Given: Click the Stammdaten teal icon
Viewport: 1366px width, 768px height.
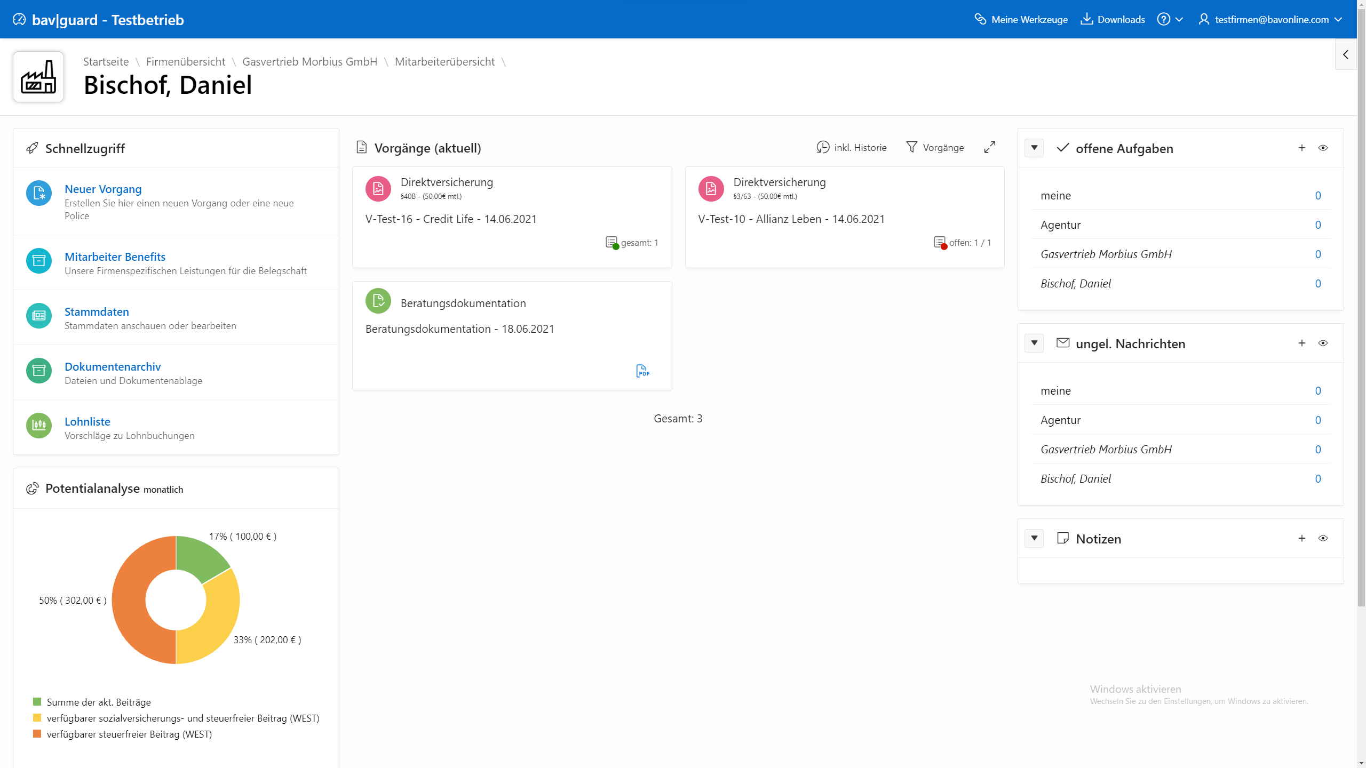Looking at the screenshot, I should click(x=39, y=316).
